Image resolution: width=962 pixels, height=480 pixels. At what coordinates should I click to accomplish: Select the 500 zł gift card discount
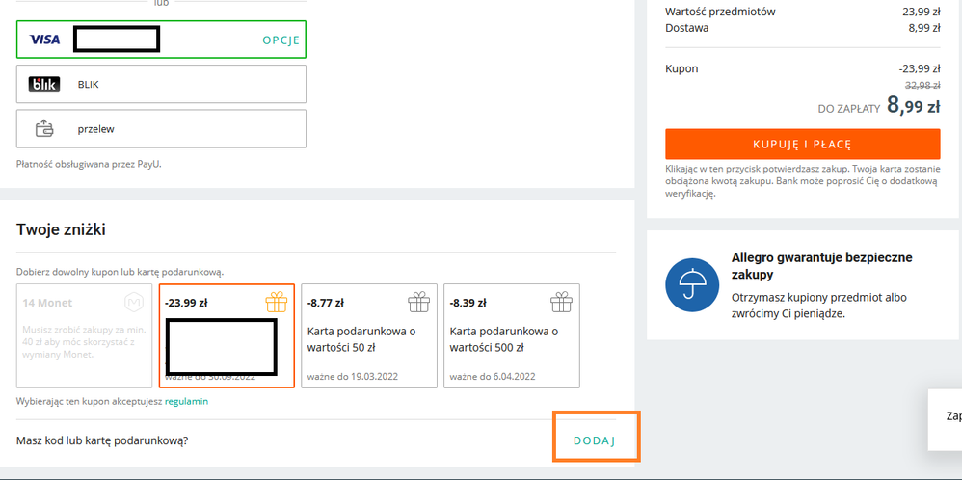[x=511, y=336]
